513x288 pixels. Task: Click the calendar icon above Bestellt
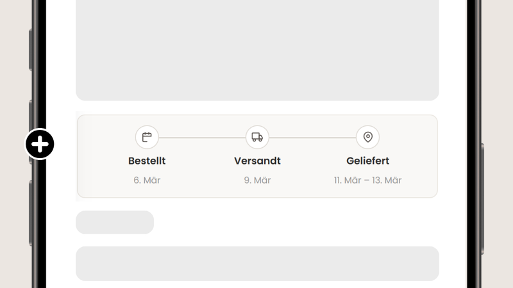pos(147,137)
